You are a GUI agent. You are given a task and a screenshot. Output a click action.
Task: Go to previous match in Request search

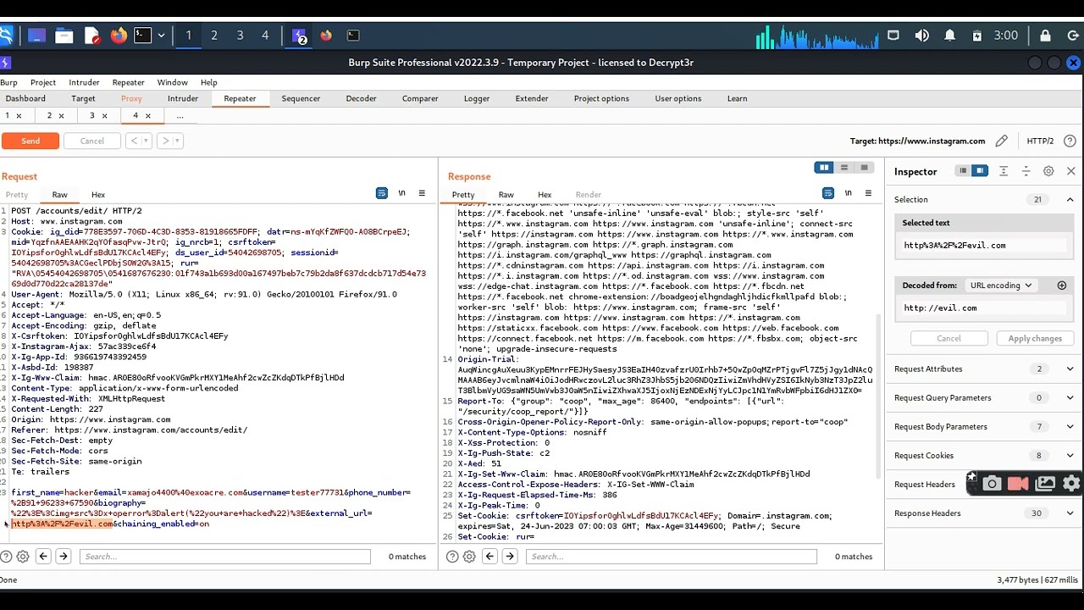[x=43, y=557]
